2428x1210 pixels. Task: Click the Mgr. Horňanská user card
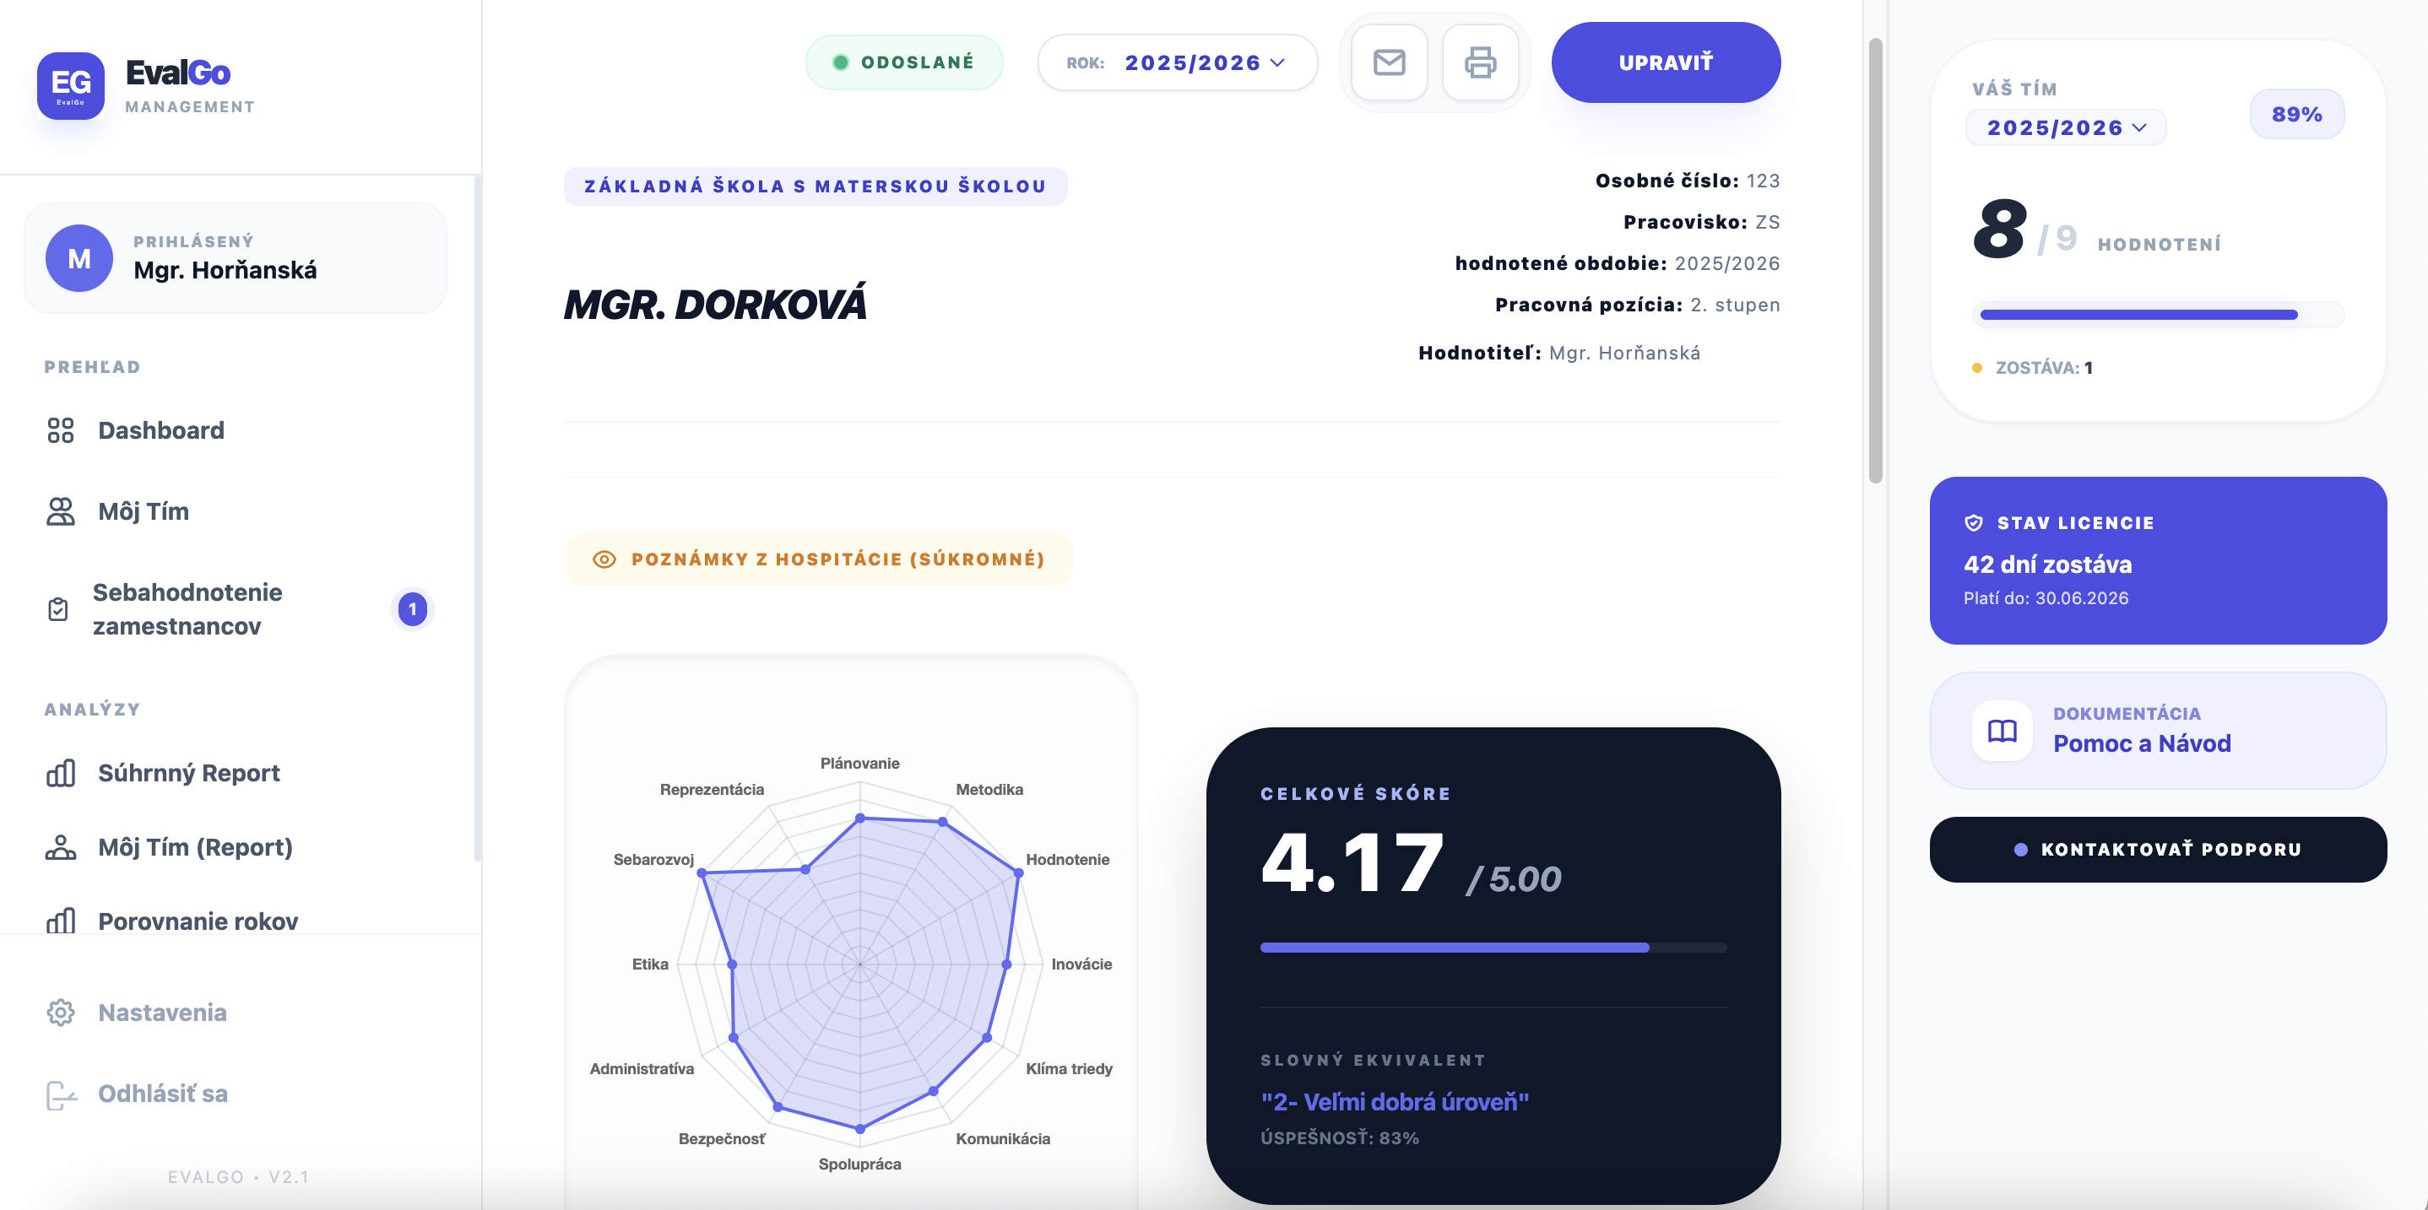click(236, 258)
